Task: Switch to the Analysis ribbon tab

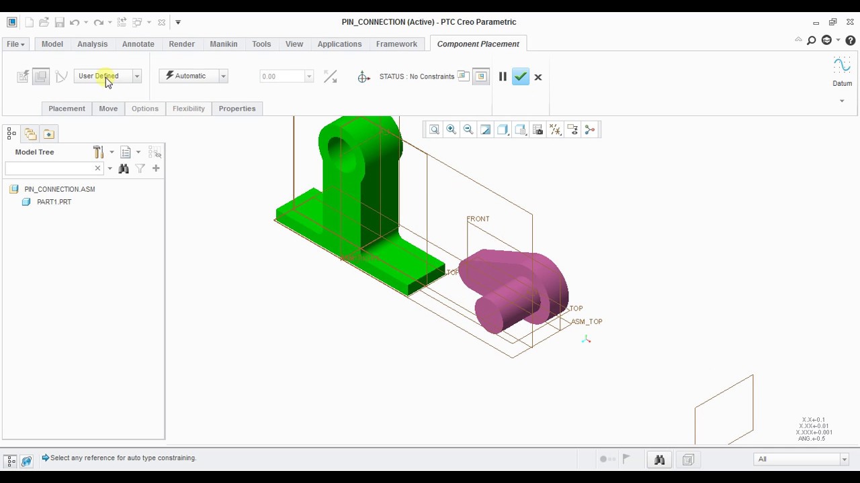Action: pos(92,44)
